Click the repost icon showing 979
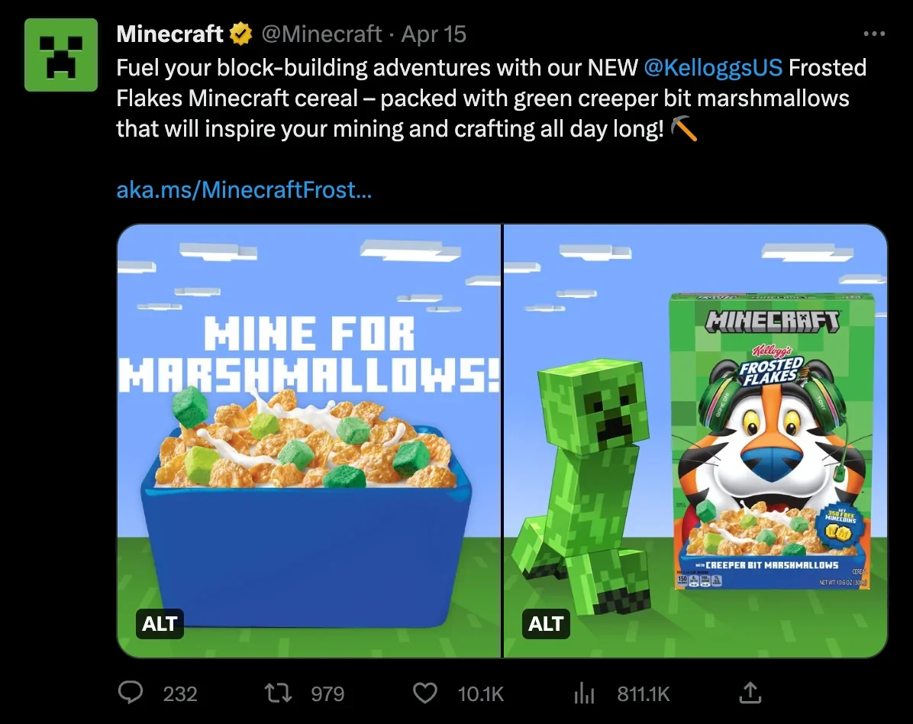 point(279,693)
